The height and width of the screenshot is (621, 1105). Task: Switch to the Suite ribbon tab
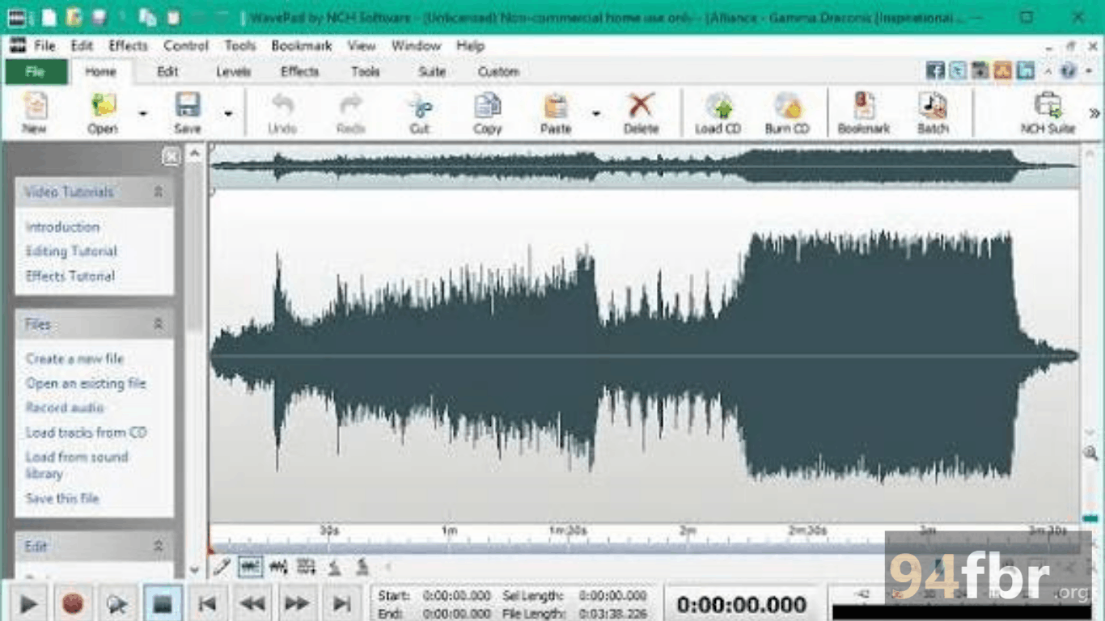tap(432, 72)
